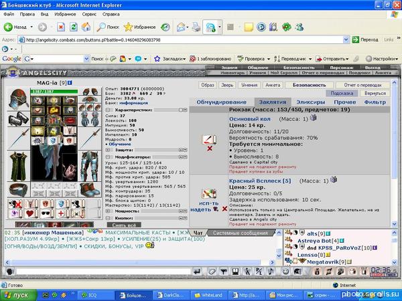Click the red heart scroll icon
Viewport: 402px width, 301px height.
pos(29,213)
